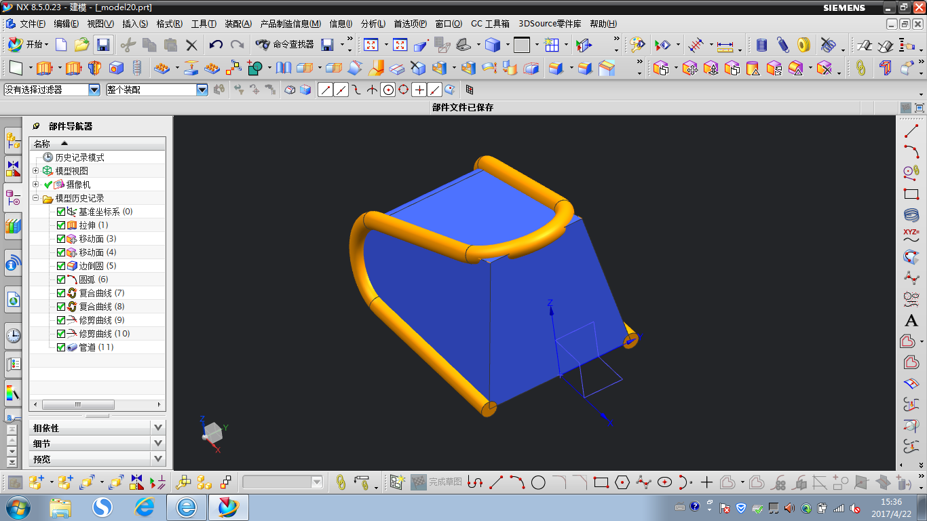
Task: Click the Delete X icon
Action: (192, 45)
